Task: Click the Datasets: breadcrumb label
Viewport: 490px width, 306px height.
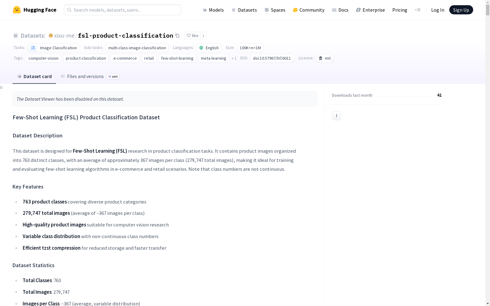Action: tap(33, 35)
